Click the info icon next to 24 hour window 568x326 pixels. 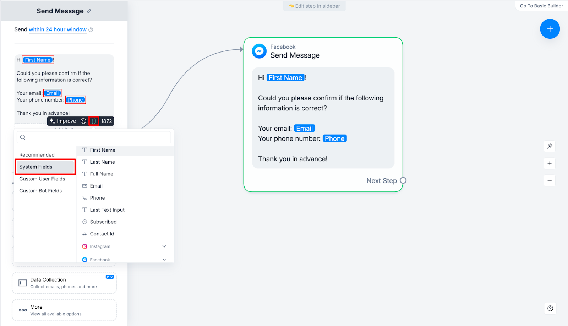point(91,30)
